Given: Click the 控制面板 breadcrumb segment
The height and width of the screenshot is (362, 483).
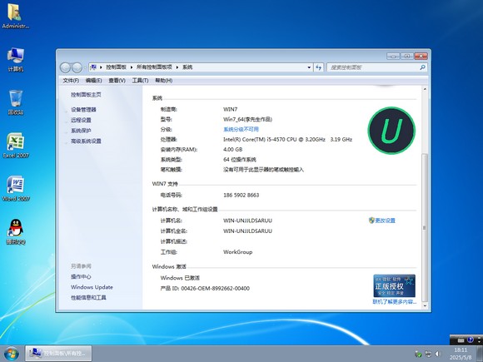Looking at the screenshot, I should pyautogui.click(x=116, y=67).
